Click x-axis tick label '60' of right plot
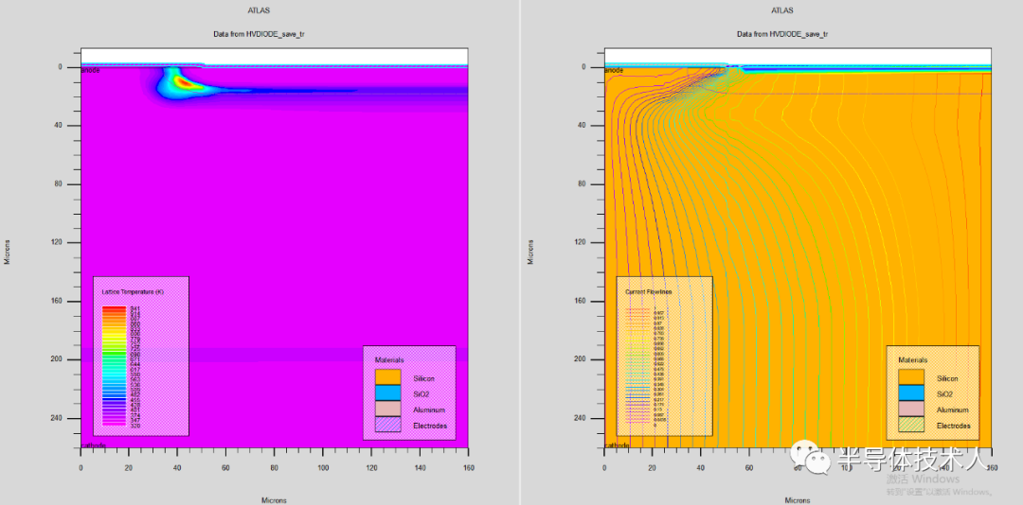1023x505 pixels. [749, 468]
